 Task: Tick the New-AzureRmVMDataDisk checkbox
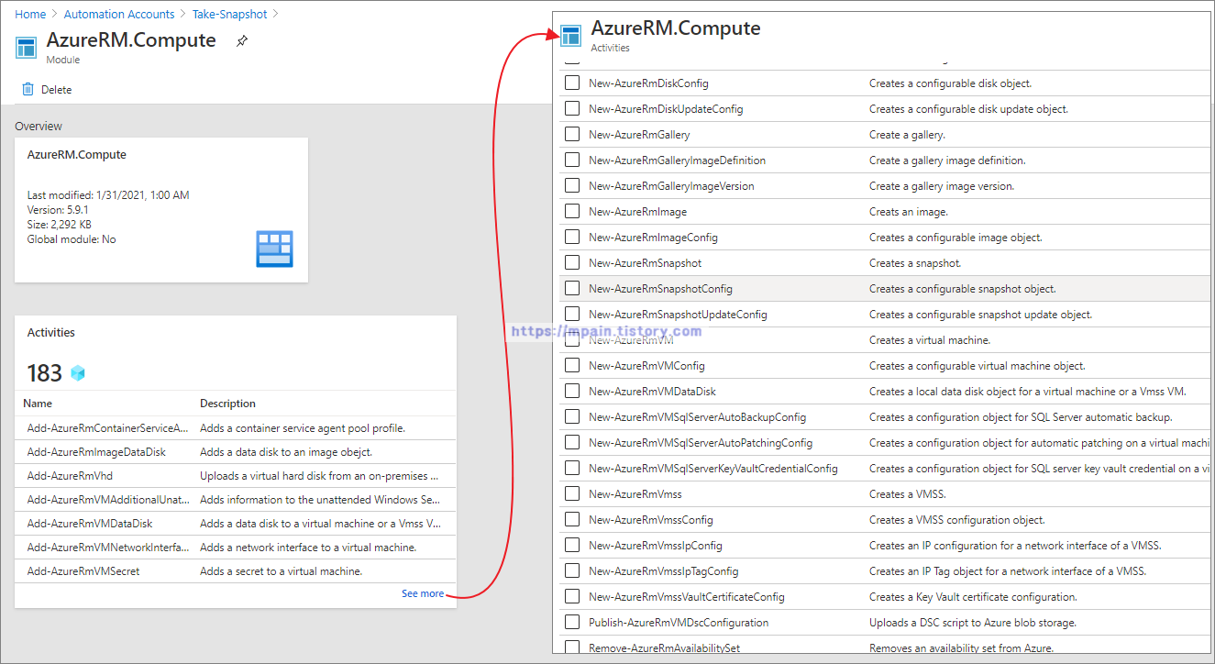(x=572, y=391)
